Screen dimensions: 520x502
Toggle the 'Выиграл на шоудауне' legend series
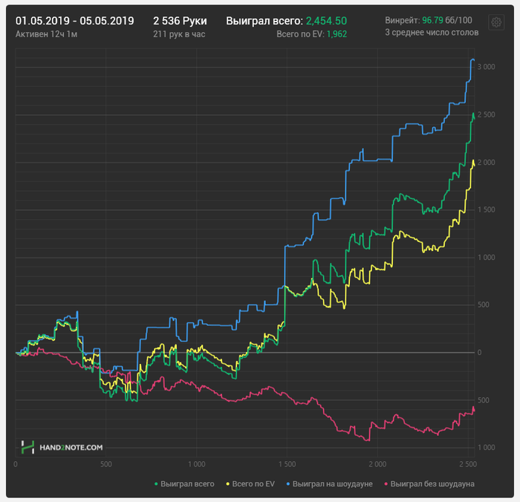tap(329, 483)
